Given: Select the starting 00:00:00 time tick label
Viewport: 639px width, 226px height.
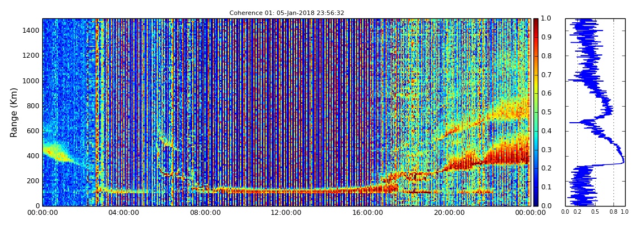Looking at the screenshot, I should pos(42,213).
